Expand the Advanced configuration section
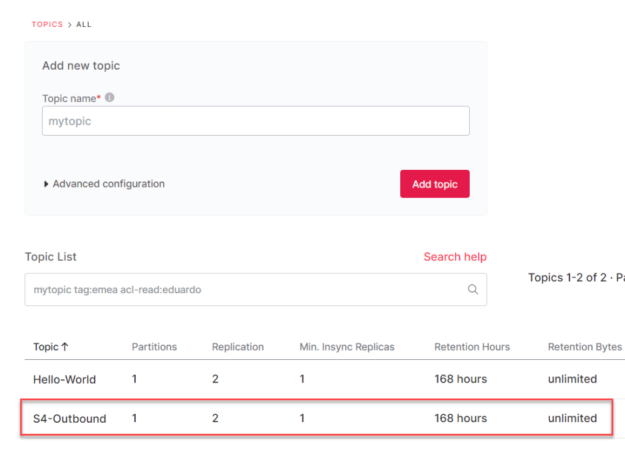Screen dimensions: 625x449 tap(104, 184)
